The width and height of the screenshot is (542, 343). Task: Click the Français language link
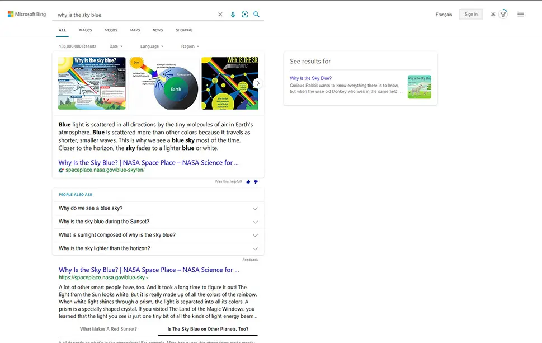coord(444,15)
